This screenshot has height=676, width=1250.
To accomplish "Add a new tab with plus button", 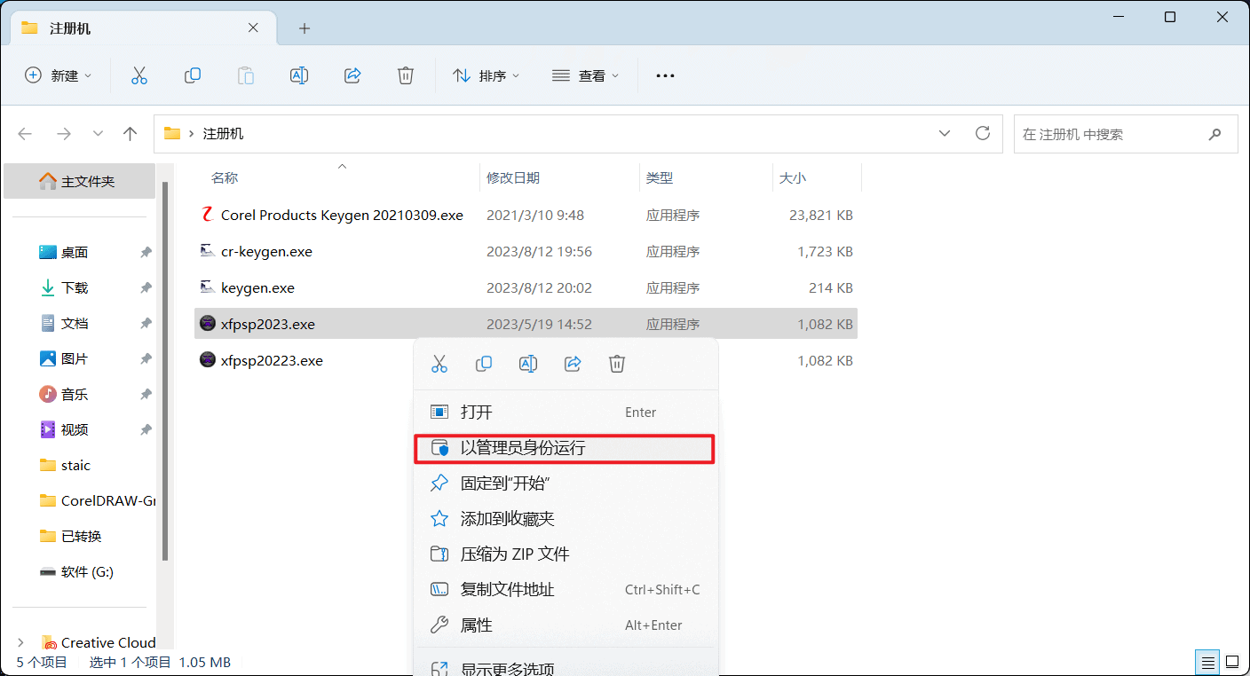I will [x=305, y=28].
